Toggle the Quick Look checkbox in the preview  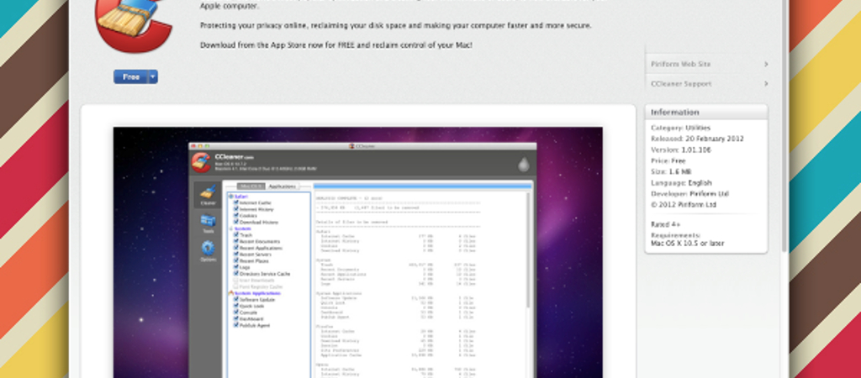pyautogui.click(x=236, y=306)
